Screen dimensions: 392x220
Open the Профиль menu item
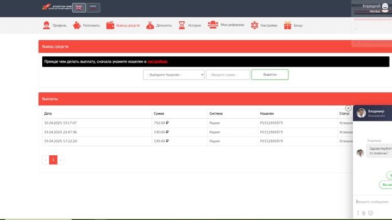point(59,26)
